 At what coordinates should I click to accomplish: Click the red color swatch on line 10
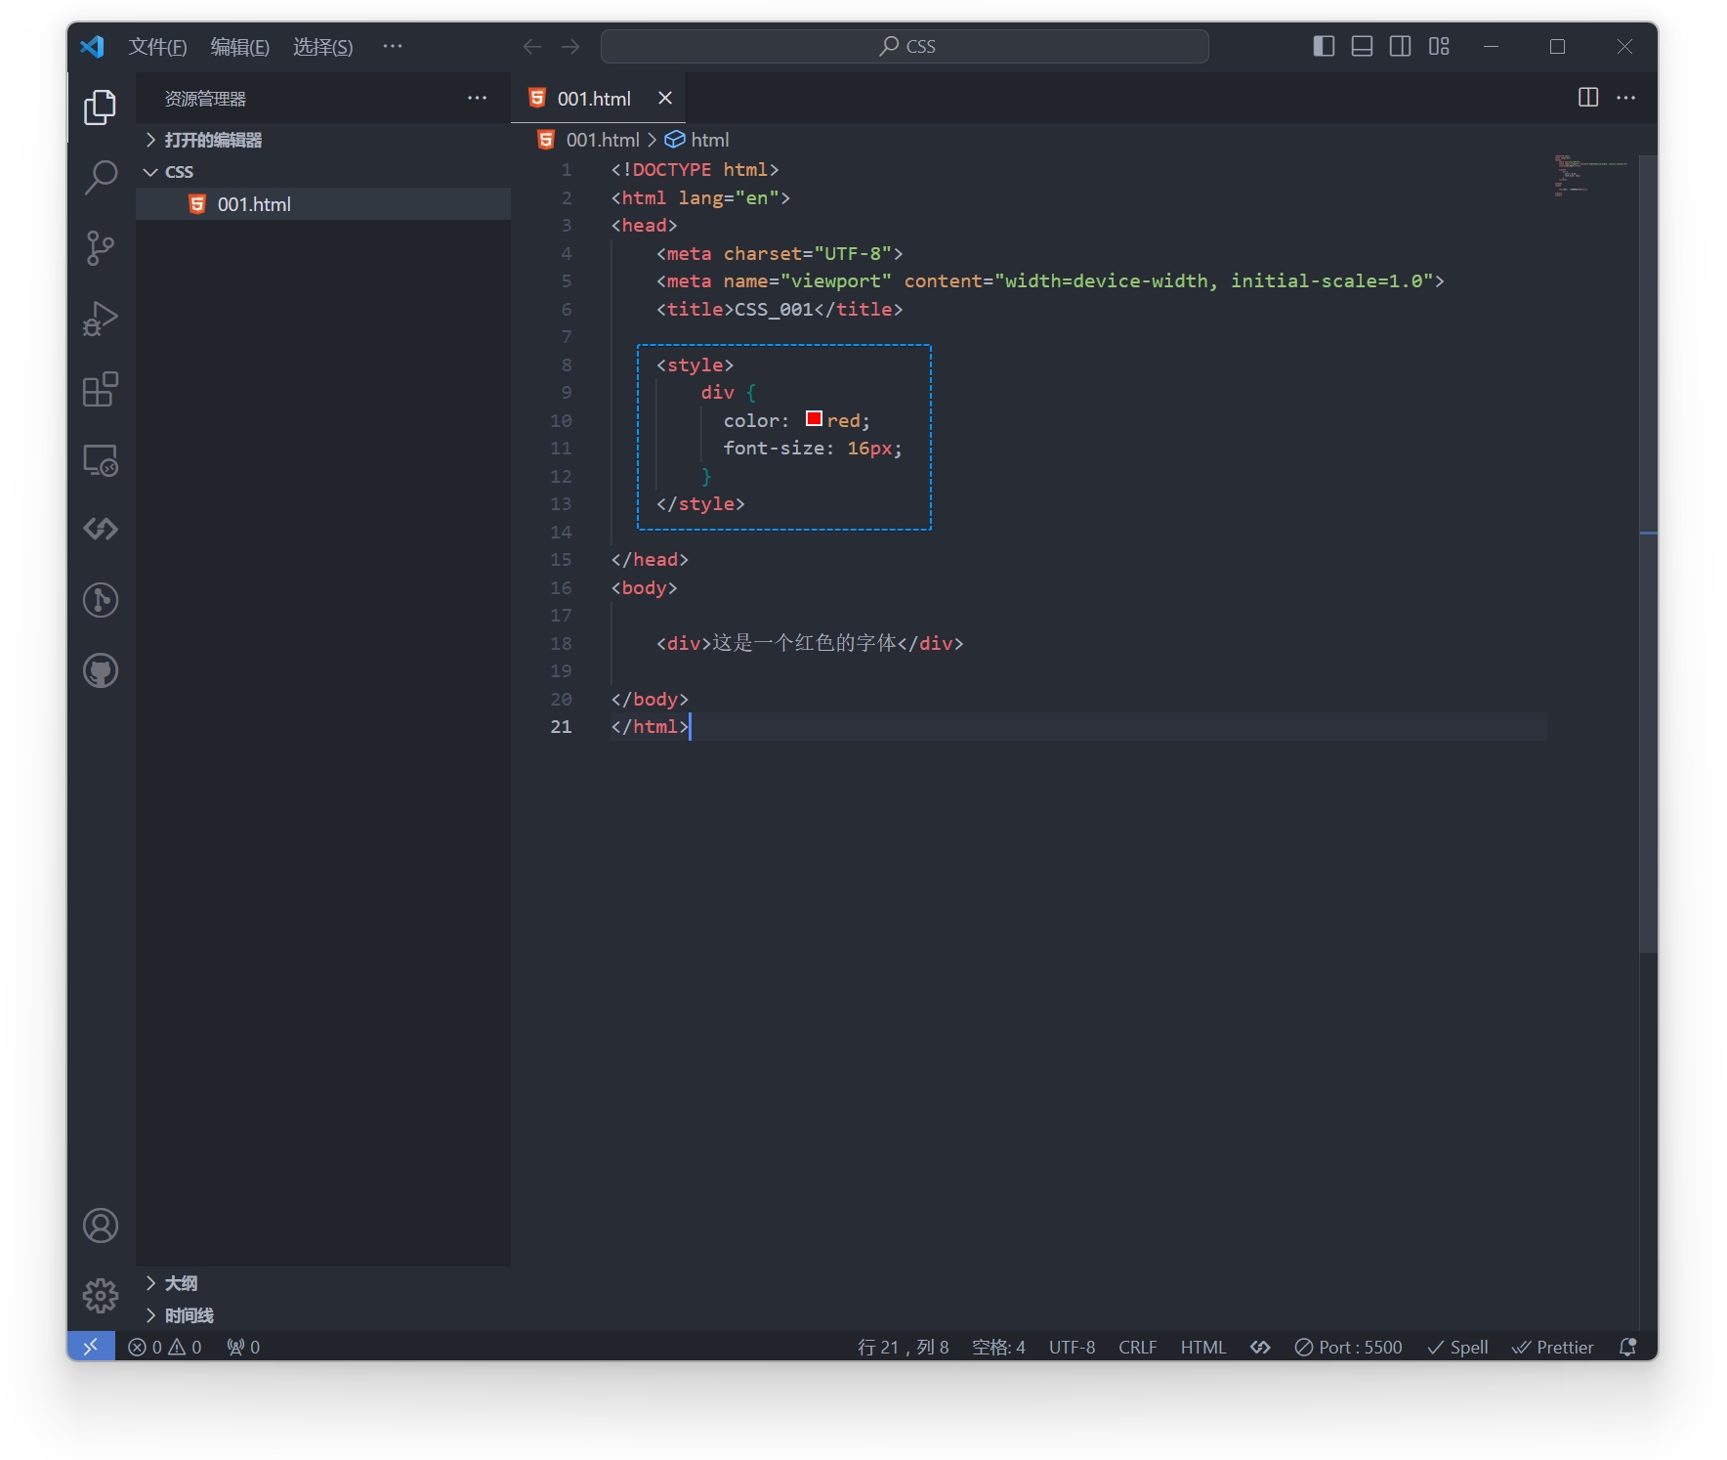[814, 419]
